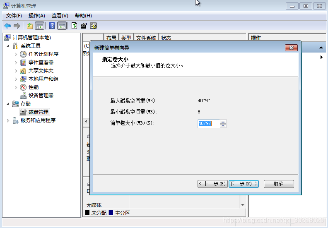This screenshot has height=228, width=328.
Task: Click the 布局 column header
Action: [x=111, y=38]
